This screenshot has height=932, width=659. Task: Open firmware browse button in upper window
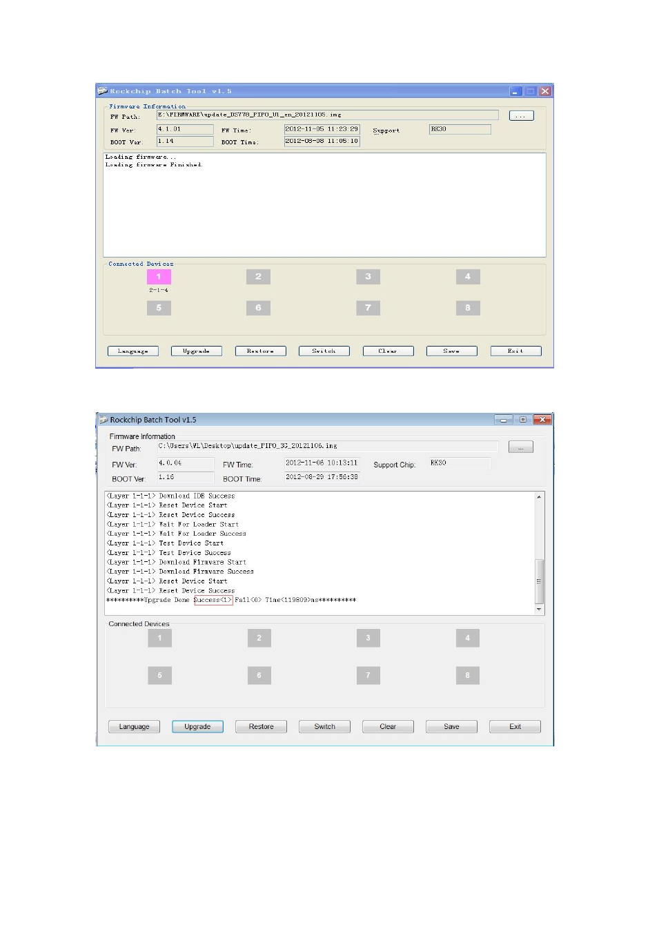click(521, 116)
